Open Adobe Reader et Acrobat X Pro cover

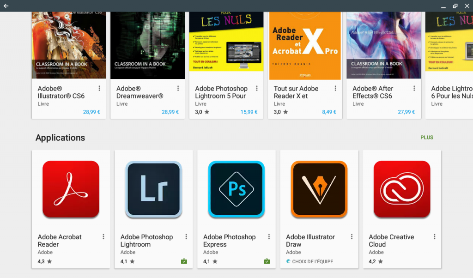pos(305,46)
